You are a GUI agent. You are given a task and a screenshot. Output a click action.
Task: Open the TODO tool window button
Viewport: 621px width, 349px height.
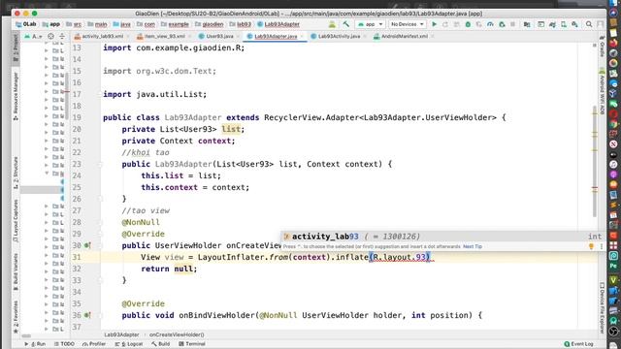(x=64, y=344)
